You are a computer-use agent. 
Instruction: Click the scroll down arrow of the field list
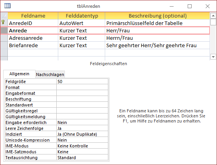click(x=213, y=57)
